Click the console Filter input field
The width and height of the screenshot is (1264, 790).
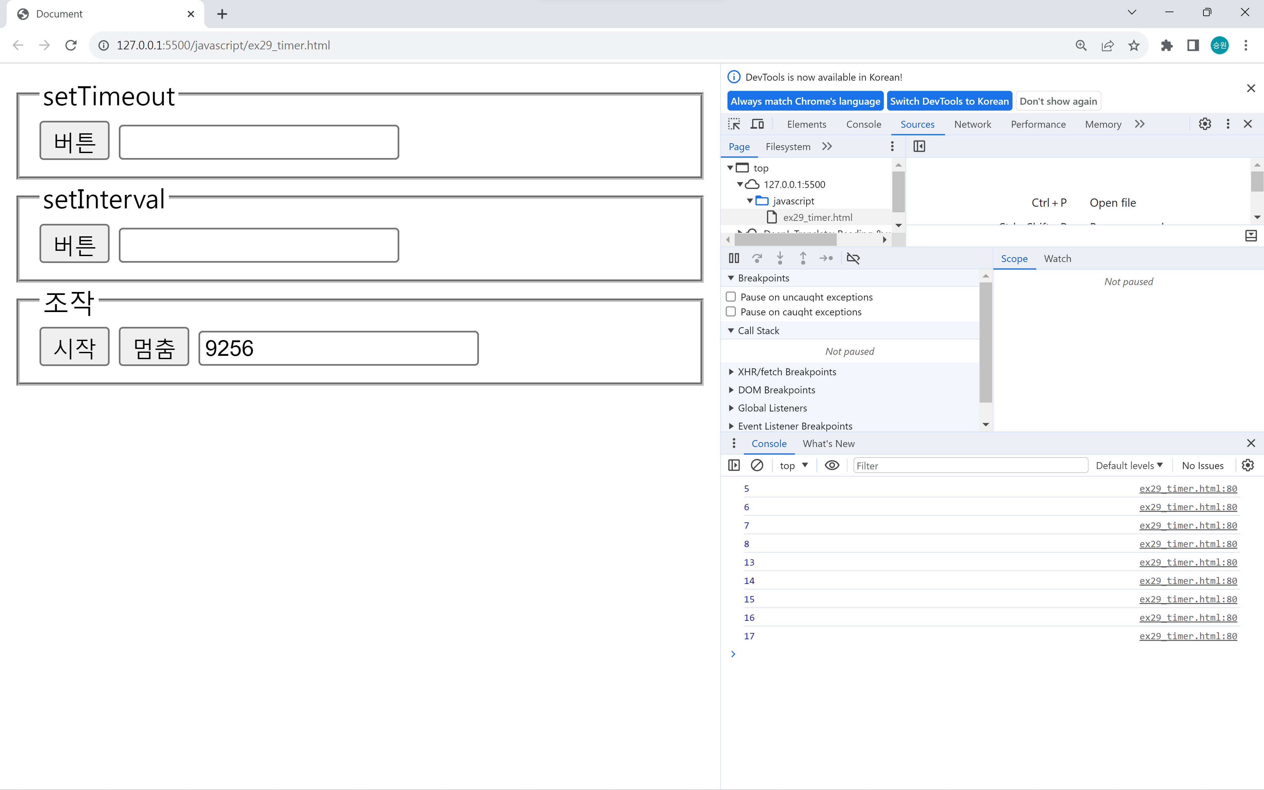(970, 465)
